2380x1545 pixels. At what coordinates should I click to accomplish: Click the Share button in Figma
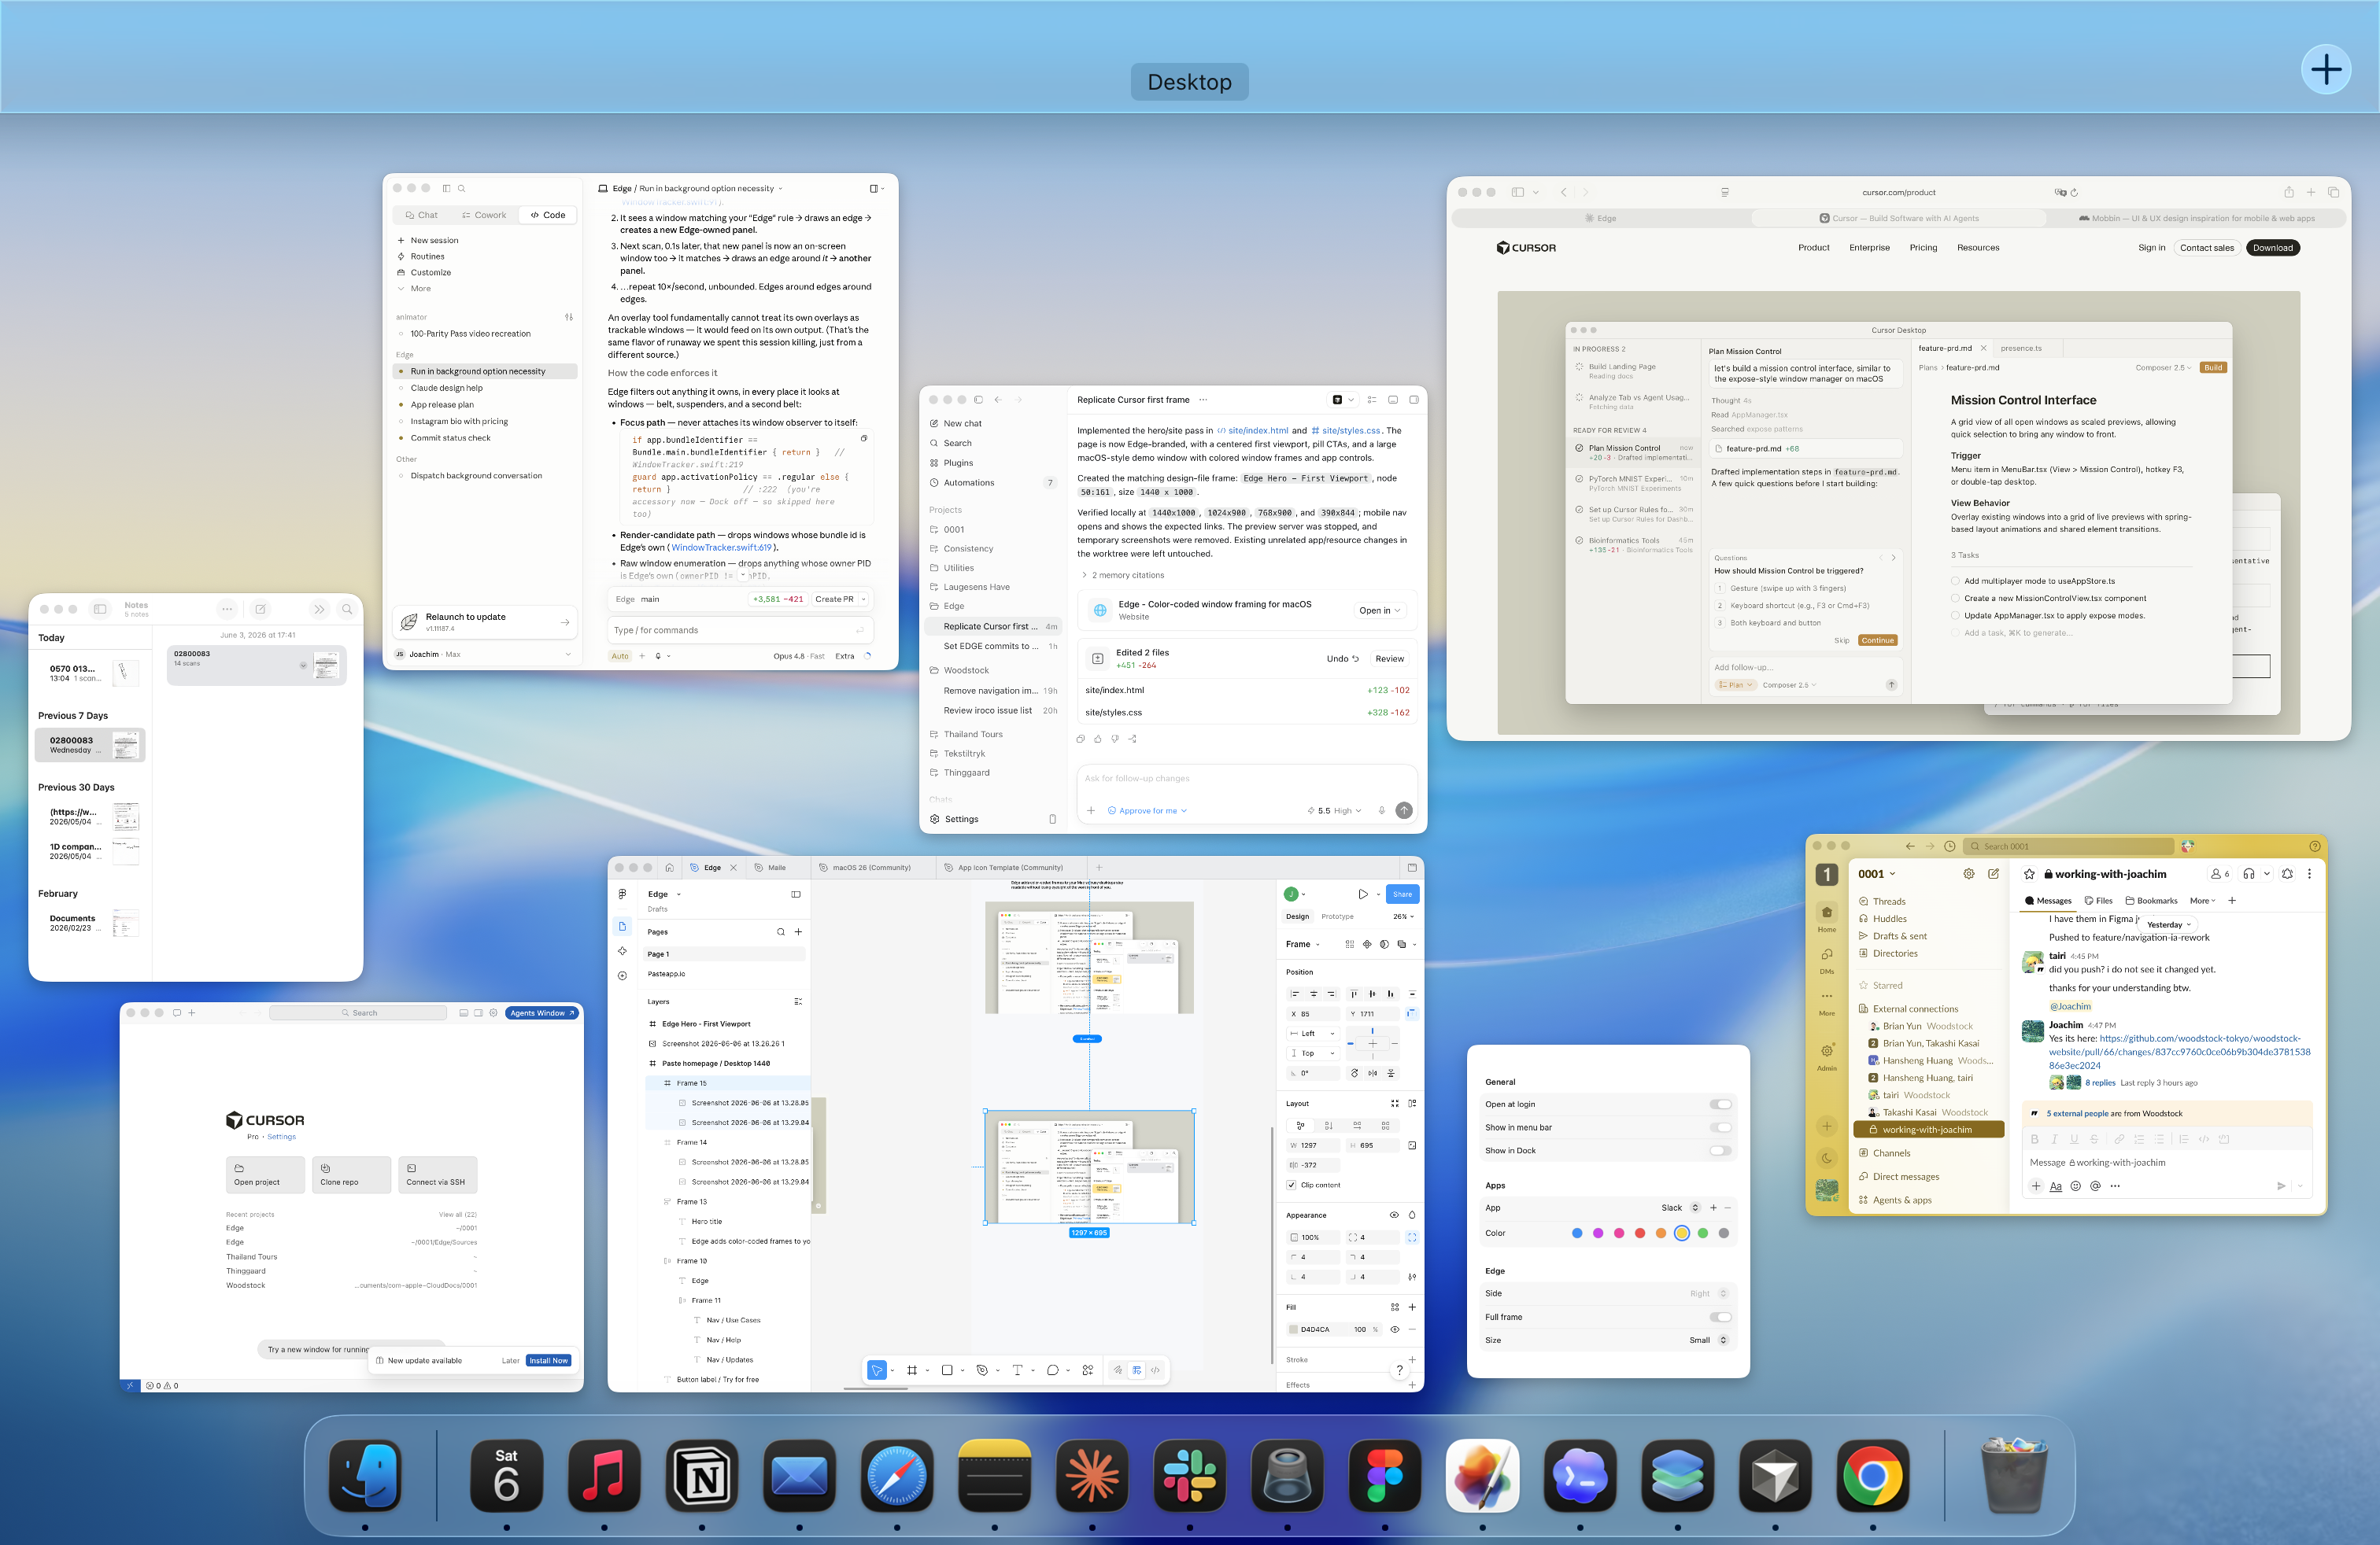(x=1402, y=894)
